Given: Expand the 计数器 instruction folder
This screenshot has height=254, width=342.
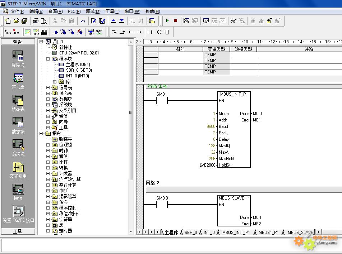Looking at the screenshot, I should 48,173.
